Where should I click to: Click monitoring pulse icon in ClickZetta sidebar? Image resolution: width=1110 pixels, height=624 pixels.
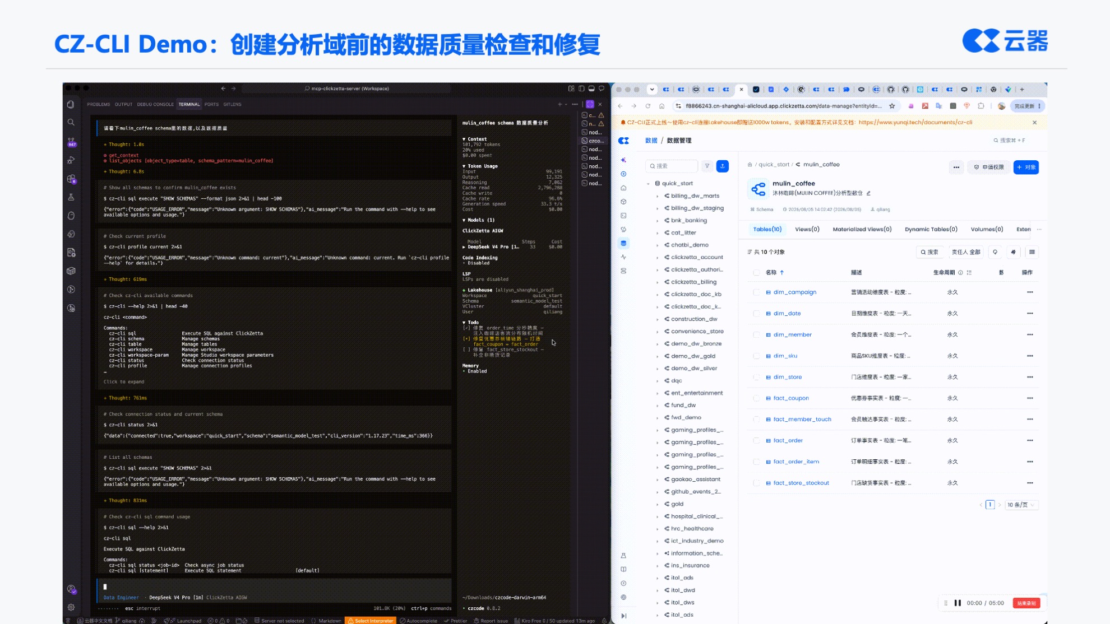click(623, 257)
